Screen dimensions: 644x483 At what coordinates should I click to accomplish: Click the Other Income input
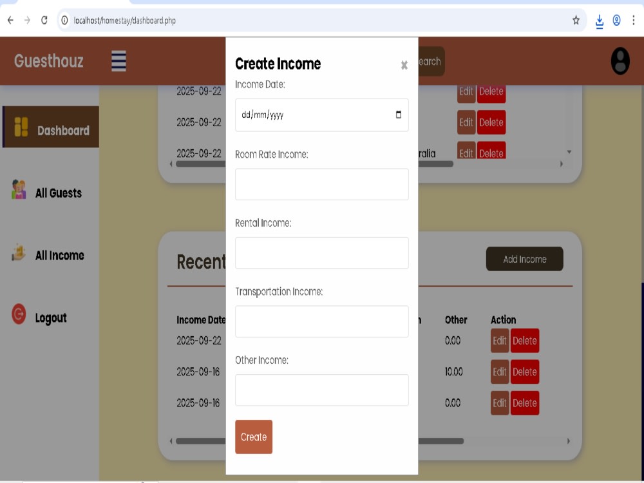pos(321,390)
